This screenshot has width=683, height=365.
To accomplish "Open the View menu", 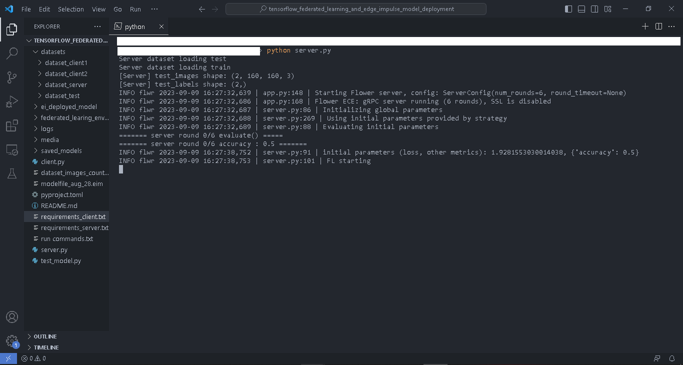I will coord(99,9).
